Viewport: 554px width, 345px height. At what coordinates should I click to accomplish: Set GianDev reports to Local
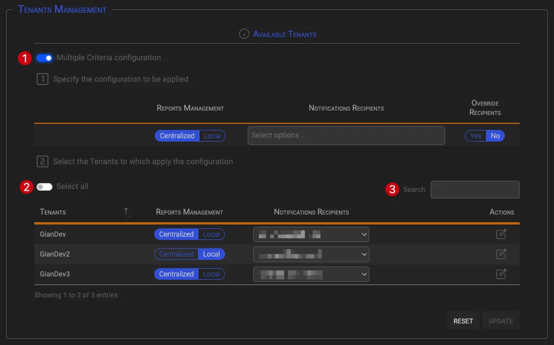211,234
